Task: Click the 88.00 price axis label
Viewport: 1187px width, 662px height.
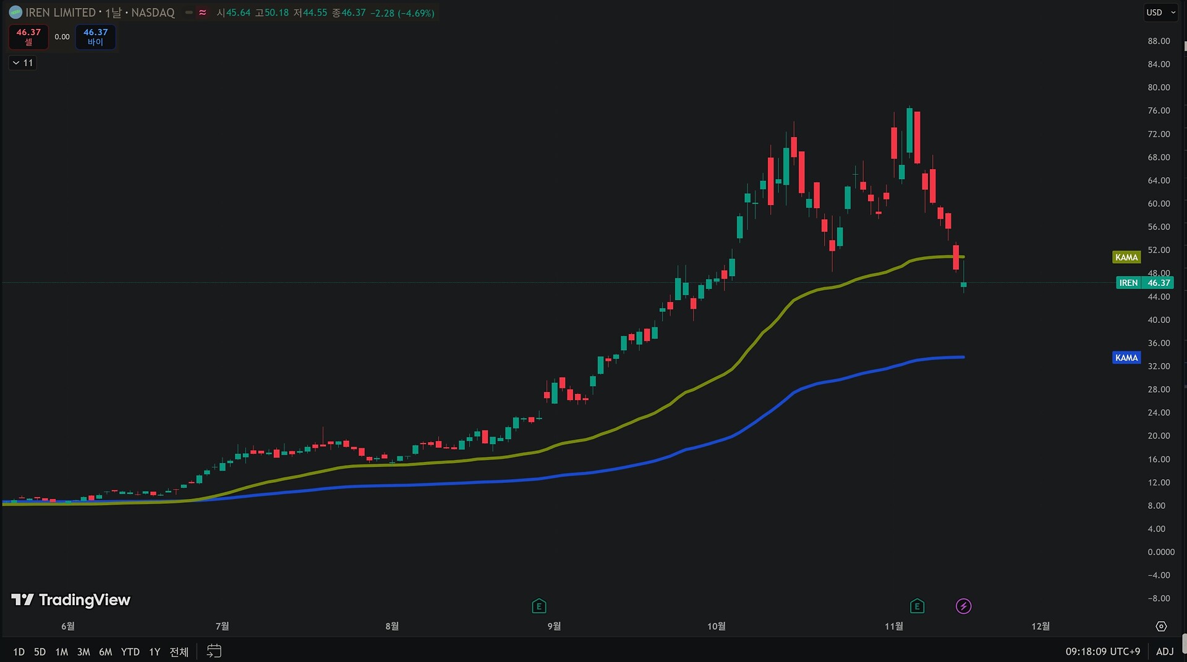Action: (x=1159, y=41)
